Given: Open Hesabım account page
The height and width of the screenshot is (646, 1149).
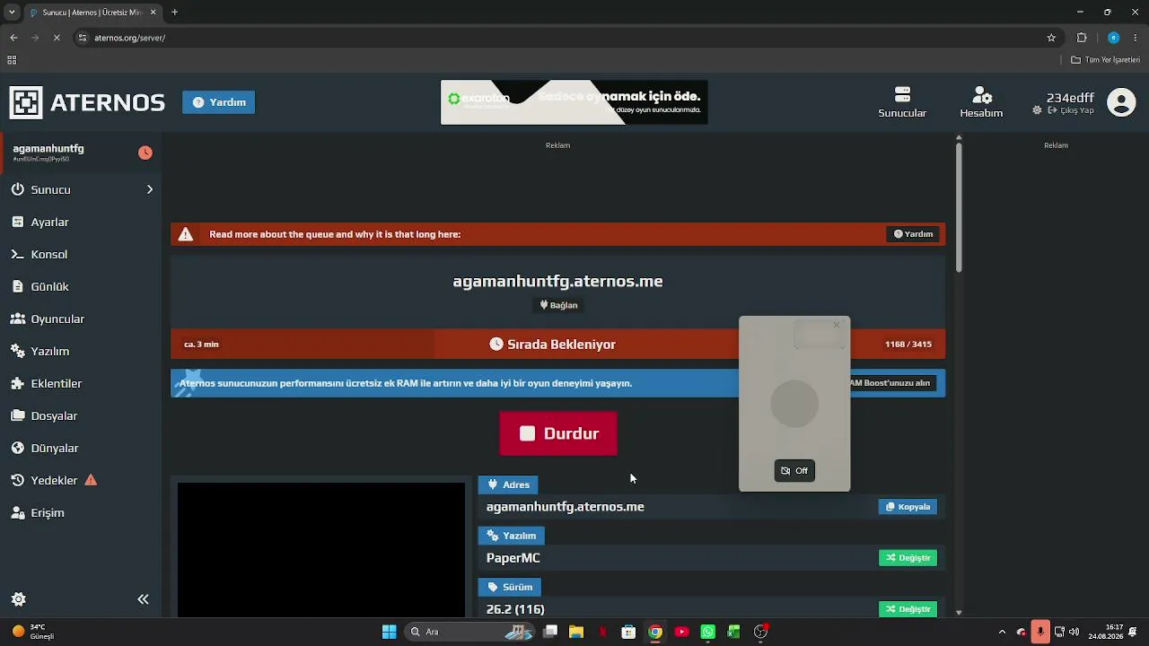Looking at the screenshot, I should coord(981,102).
